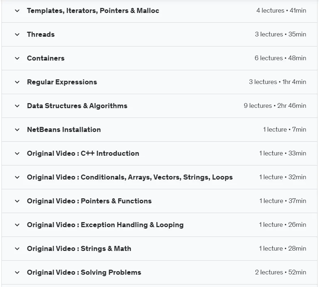Open the Threads section title
319x287 pixels.
pos(41,35)
